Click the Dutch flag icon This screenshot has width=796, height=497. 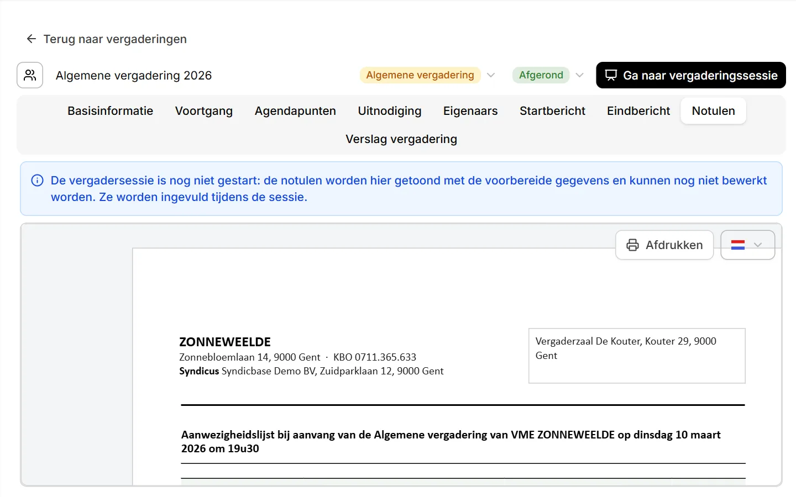coord(738,245)
